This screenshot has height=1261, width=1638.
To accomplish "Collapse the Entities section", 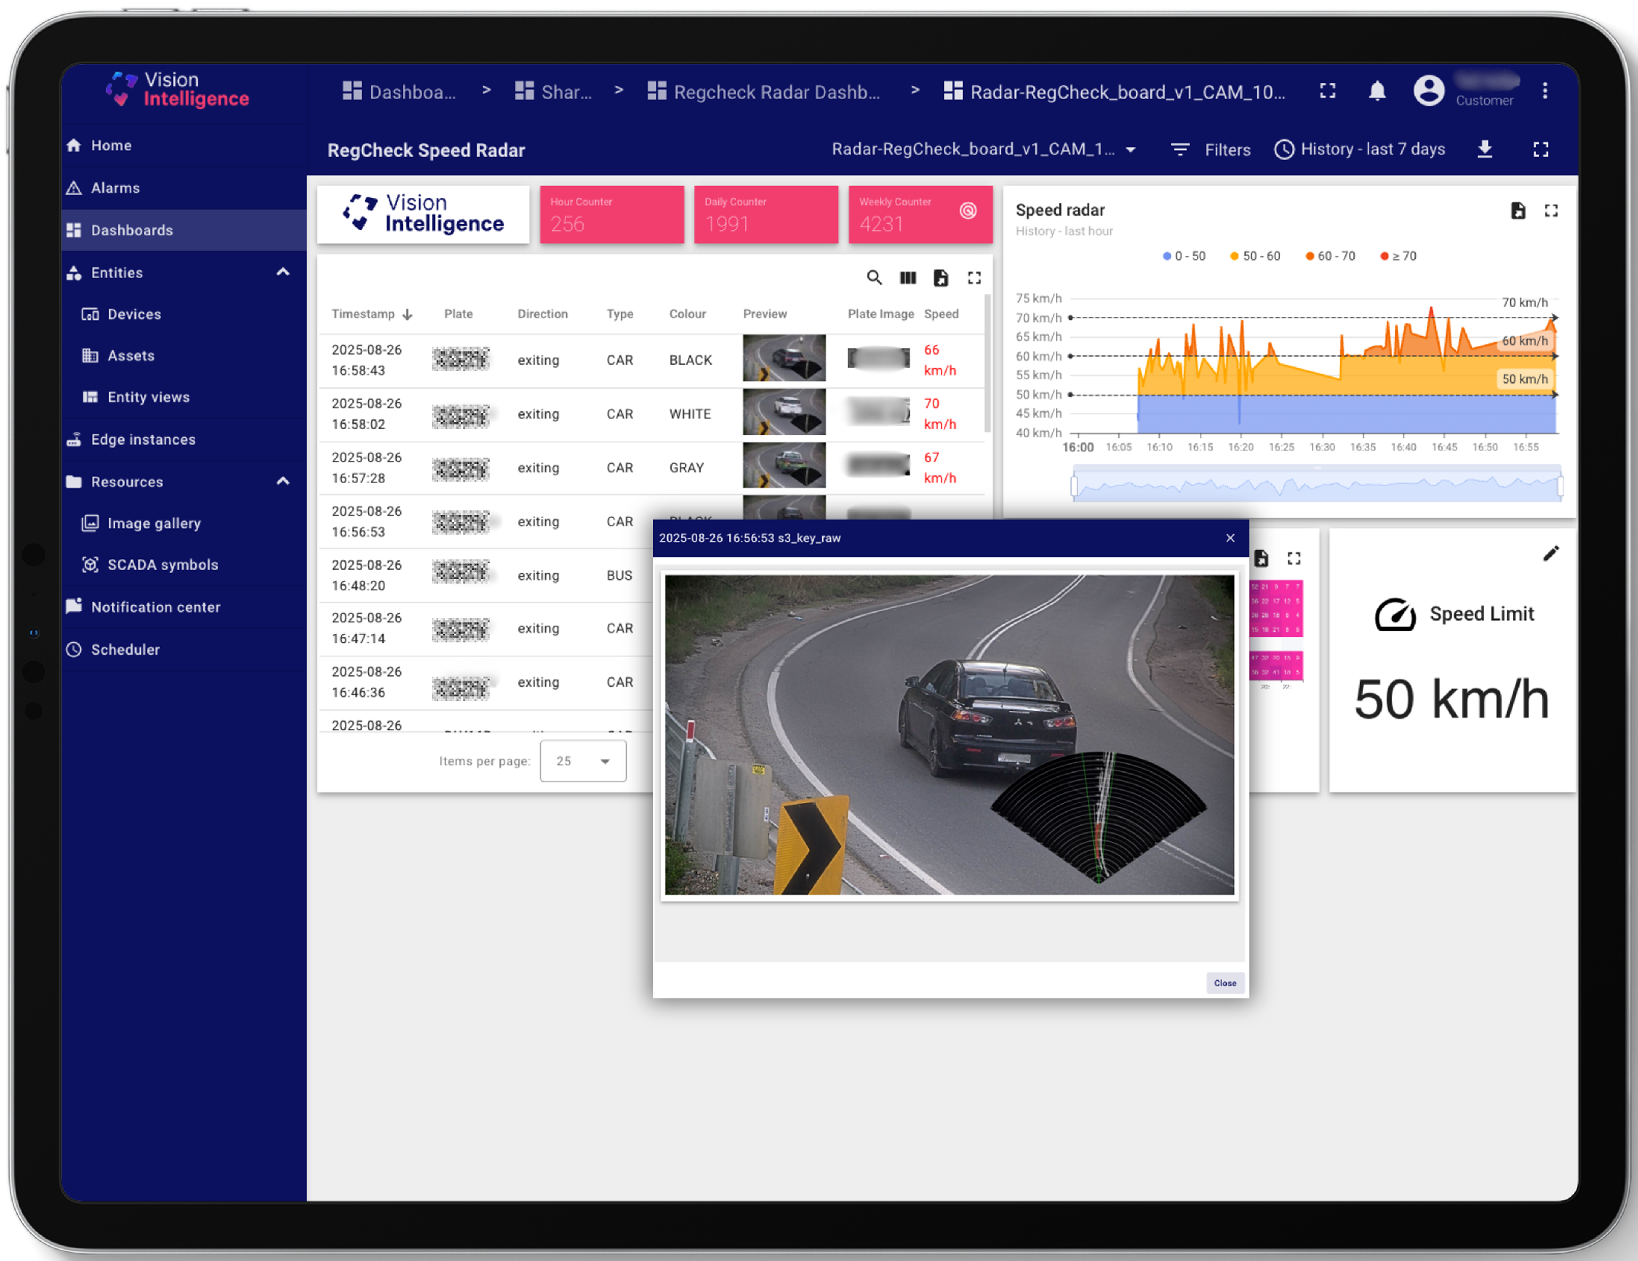I will (283, 272).
